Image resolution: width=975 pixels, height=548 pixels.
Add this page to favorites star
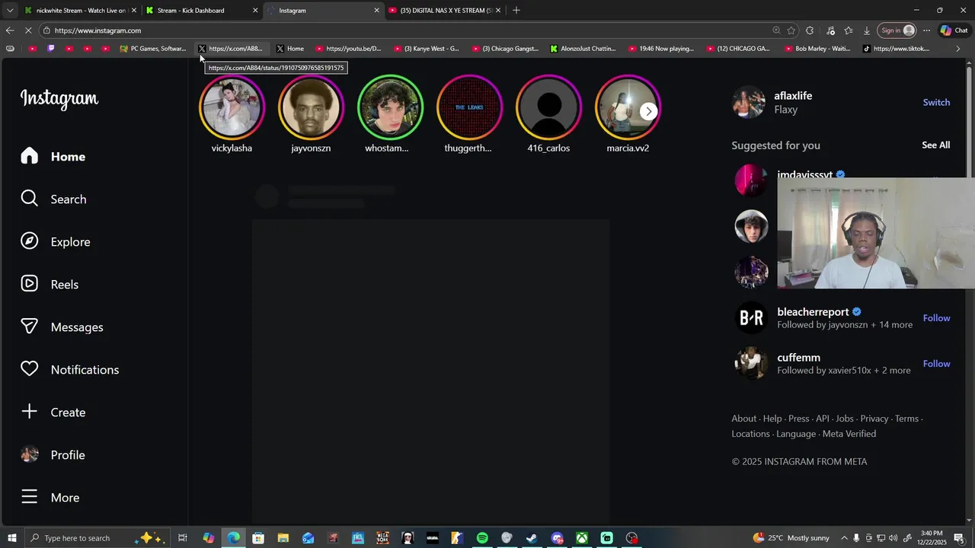(791, 30)
